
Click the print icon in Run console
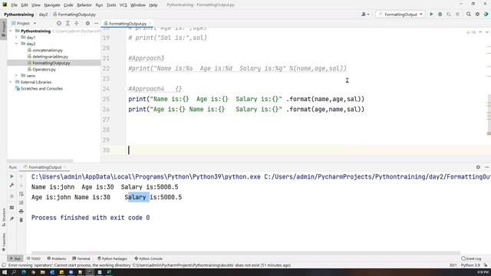(21, 212)
